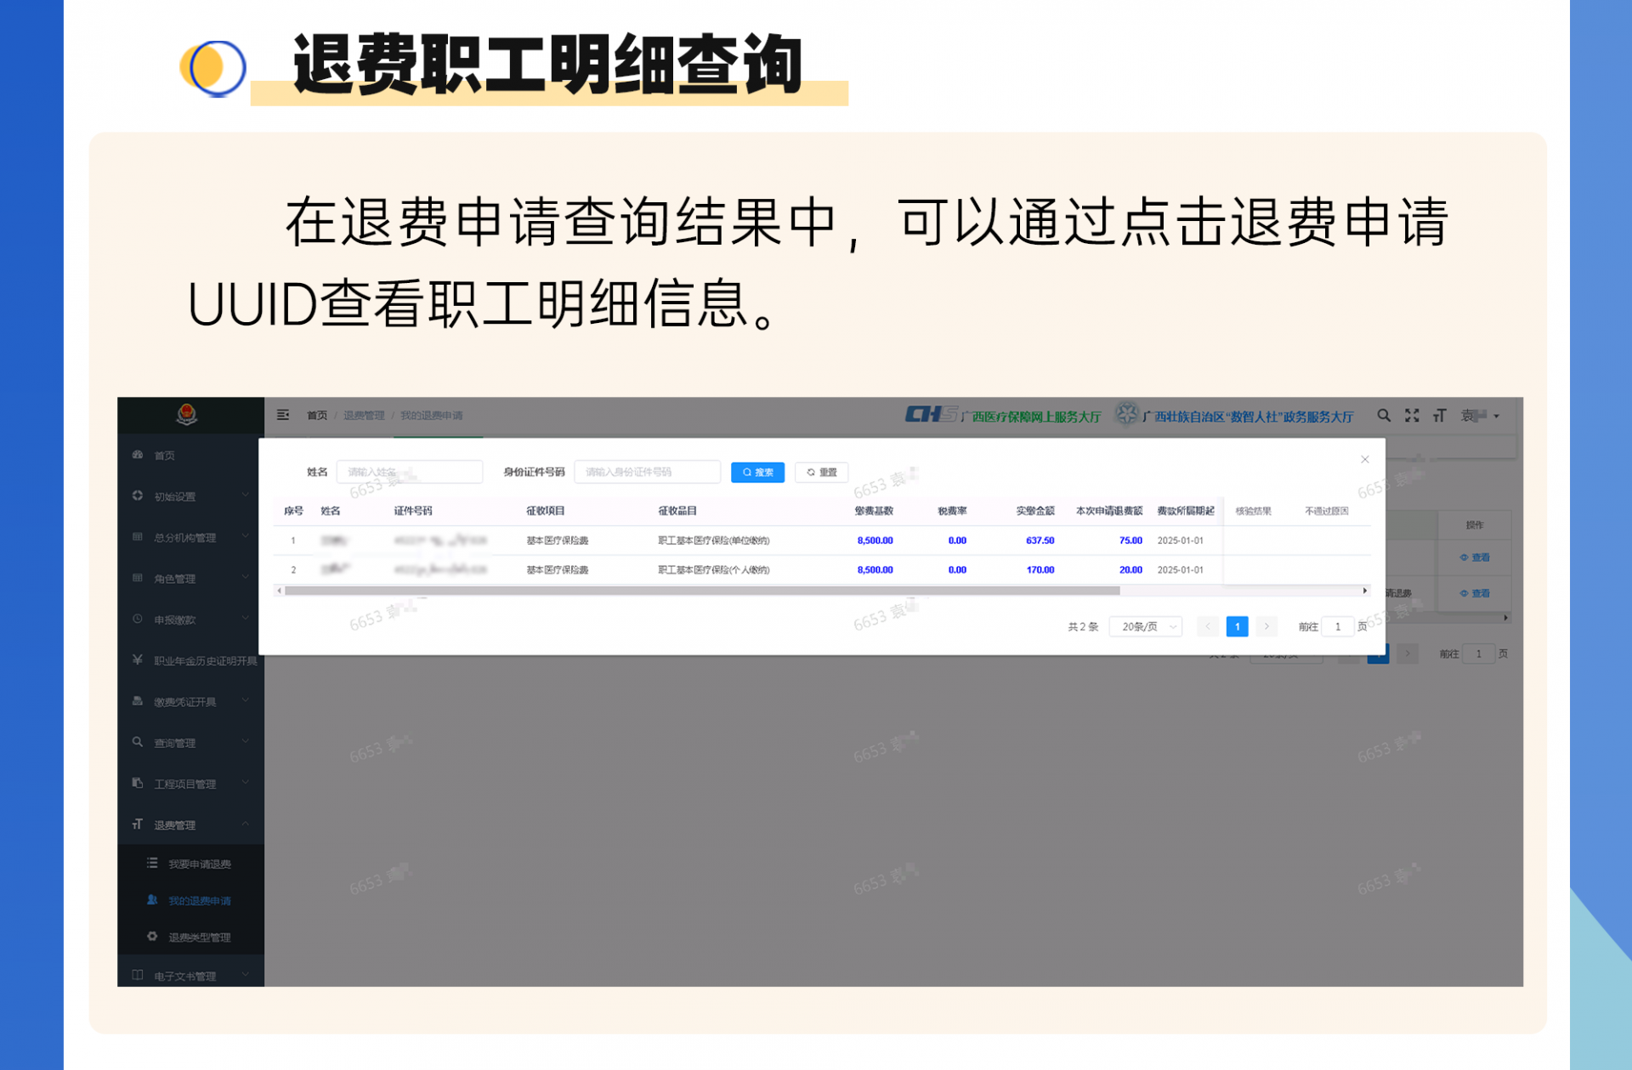The height and width of the screenshot is (1070, 1632).
Task: Click the 请输入姓名 name input field
Action: point(409,472)
